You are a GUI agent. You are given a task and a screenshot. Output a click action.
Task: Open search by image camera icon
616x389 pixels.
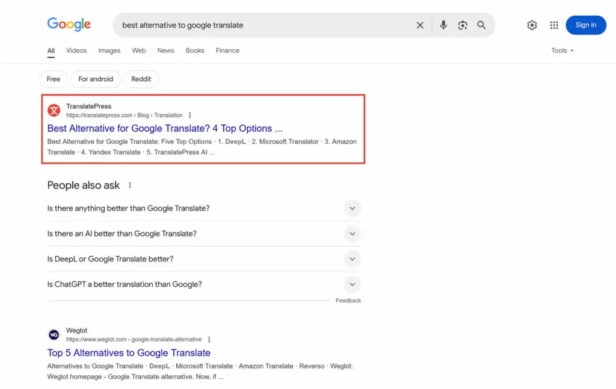click(463, 25)
